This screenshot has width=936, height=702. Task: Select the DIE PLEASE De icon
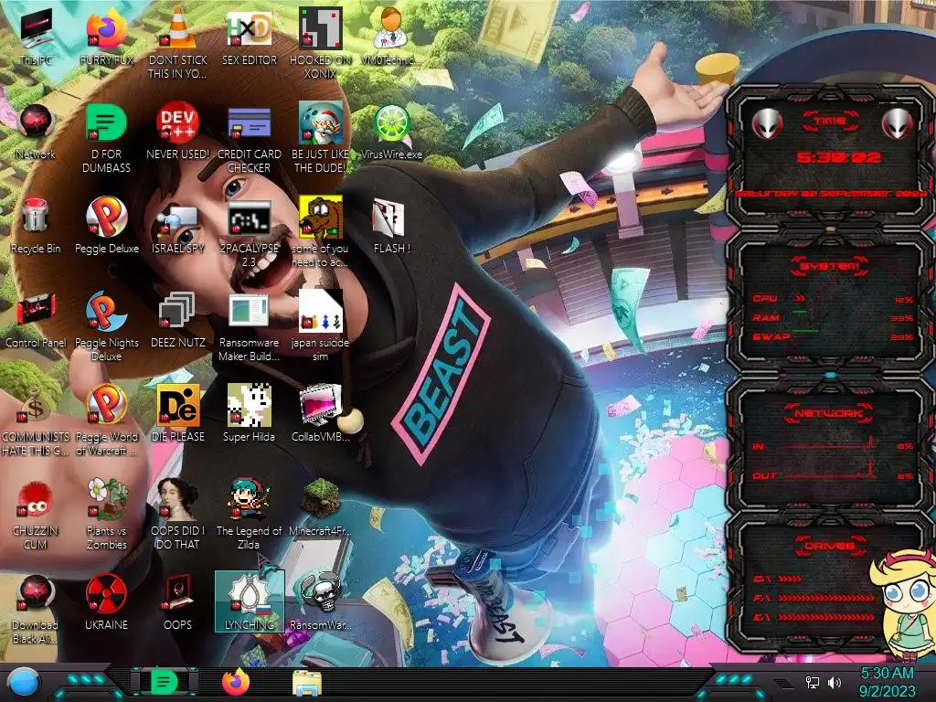point(178,414)
